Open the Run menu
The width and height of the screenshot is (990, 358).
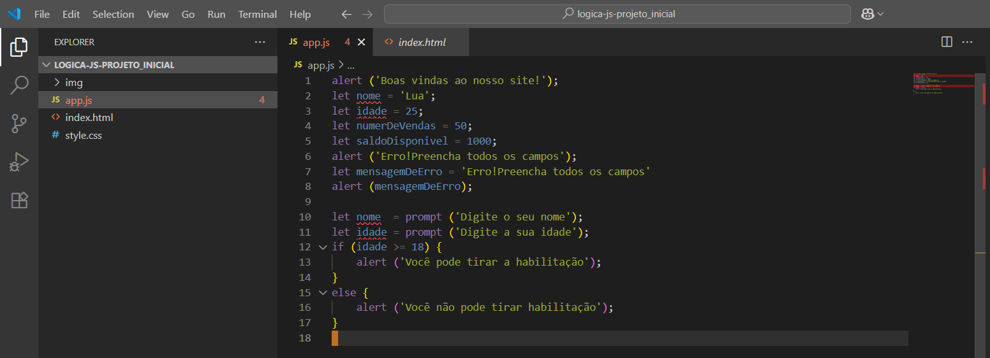coord(216,14)
